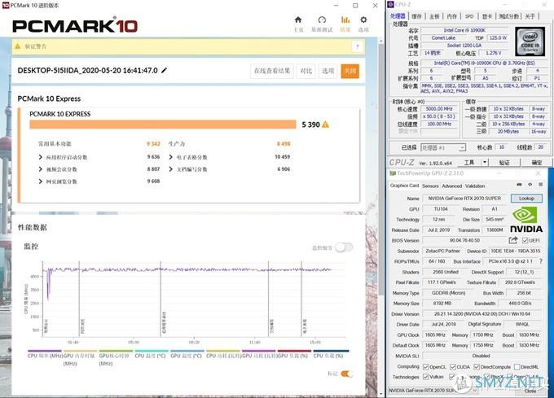Click the question mark on the yellow banner
This screenshot has height=398, width=554.
pyautogui.click(x=357, y=46)
